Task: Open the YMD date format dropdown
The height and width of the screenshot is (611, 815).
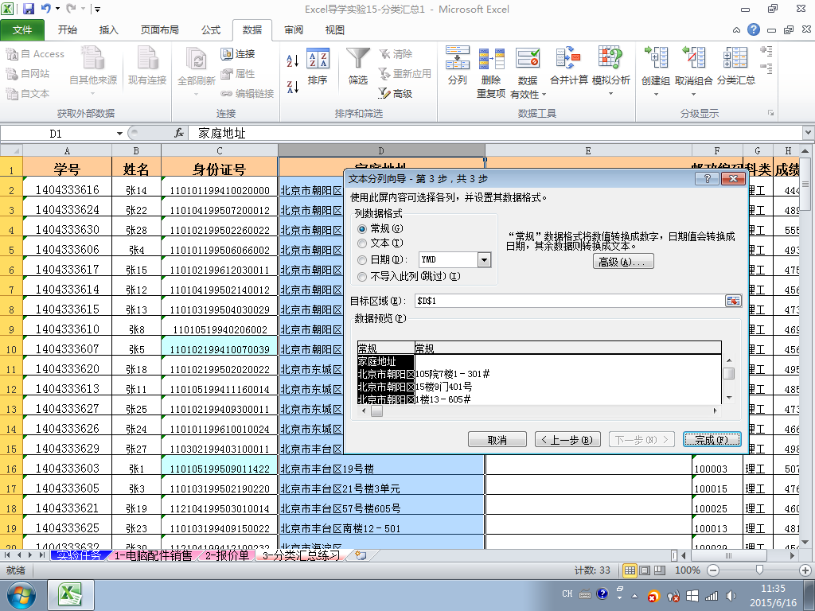Action: tap(484, 260)
